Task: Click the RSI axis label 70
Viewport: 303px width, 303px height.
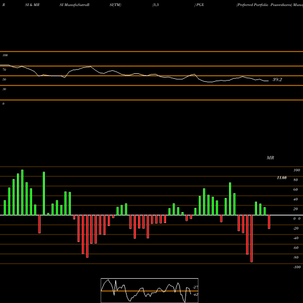Action: pyautogui.click(x=4, y=70)
